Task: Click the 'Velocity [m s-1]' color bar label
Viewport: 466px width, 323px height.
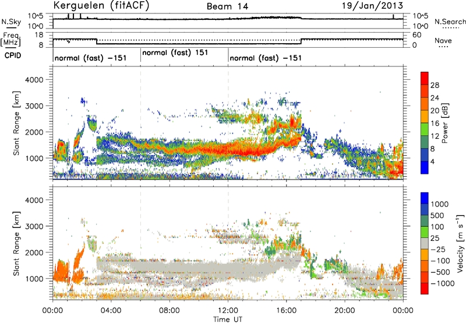Action: 460,243
